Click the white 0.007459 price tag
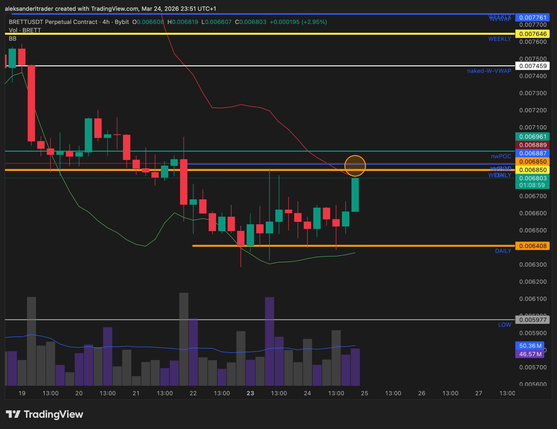The height and width of the screenshot is (429, 557). coord(532,66)
